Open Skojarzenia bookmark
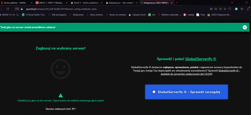The height and width of the screenshot is (115, 251). coord(76,15)
